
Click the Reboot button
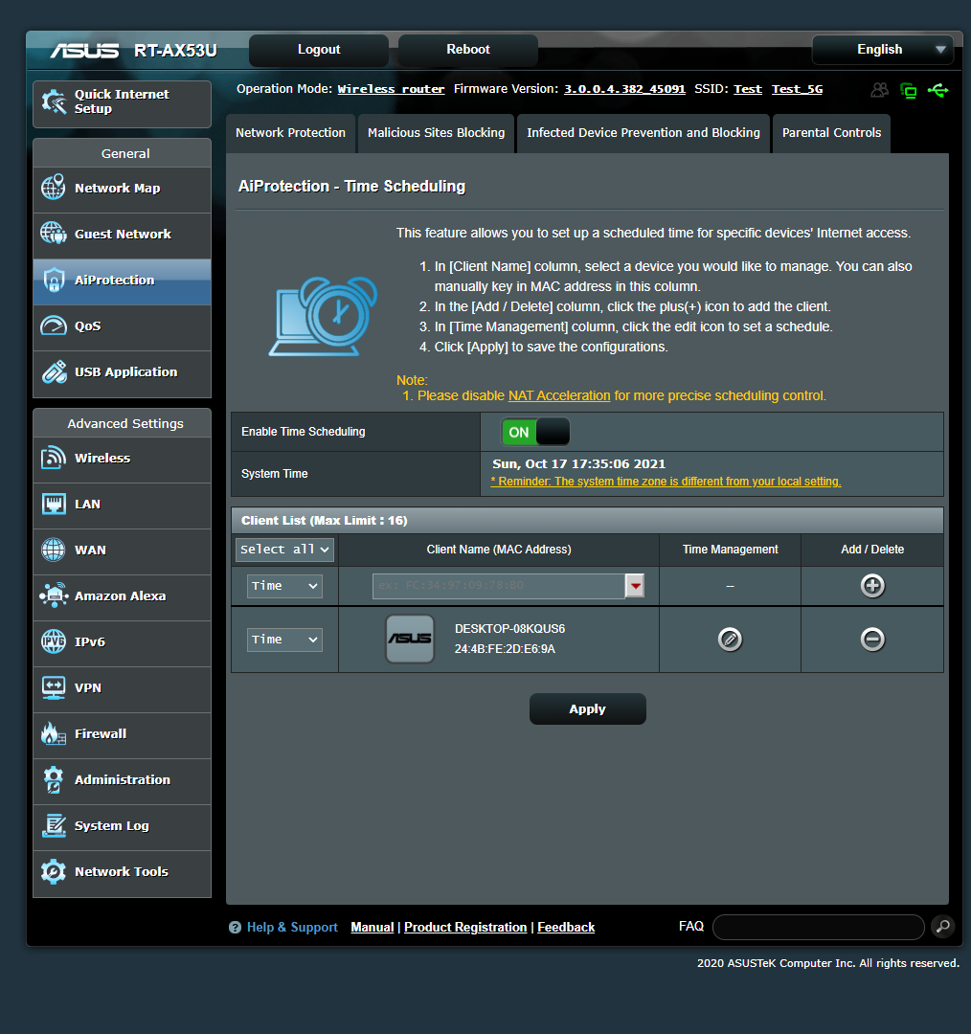467,50
